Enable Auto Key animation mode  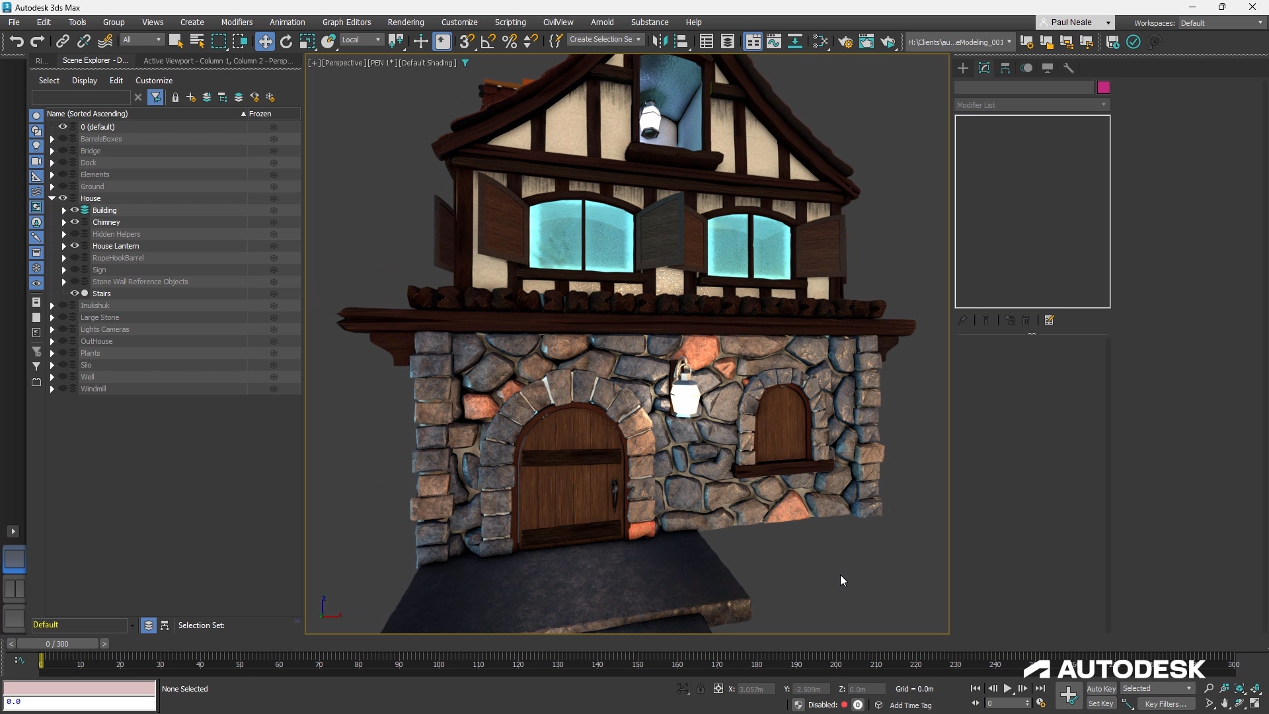tap(1100, 688)
